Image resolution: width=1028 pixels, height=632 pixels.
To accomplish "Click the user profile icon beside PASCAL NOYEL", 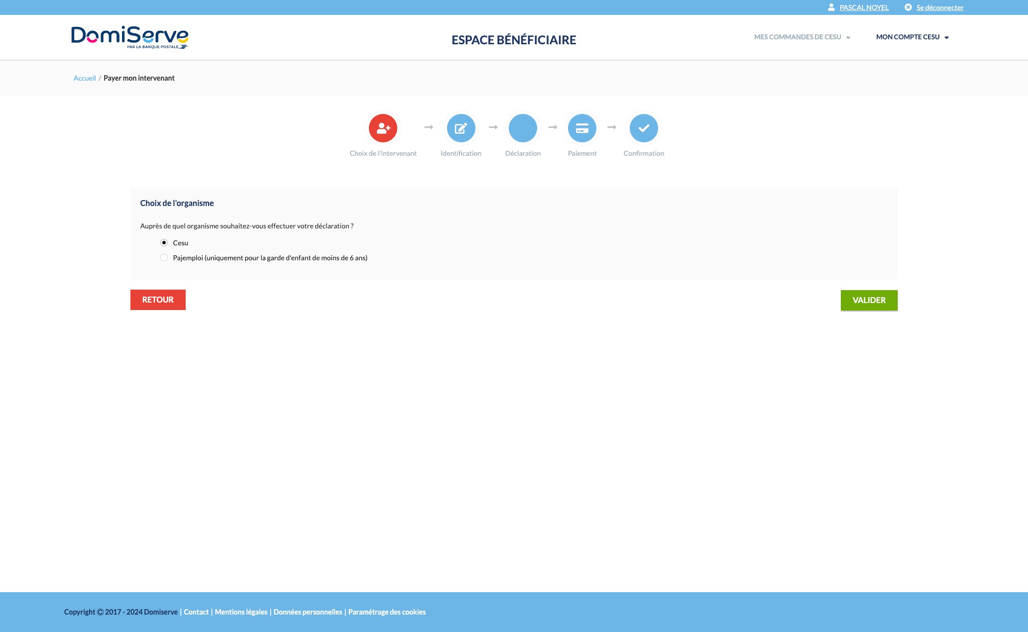I will [x=831, y=7].
